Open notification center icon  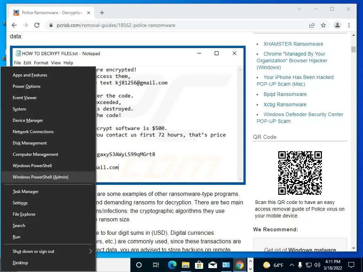[x=351, y=265]
